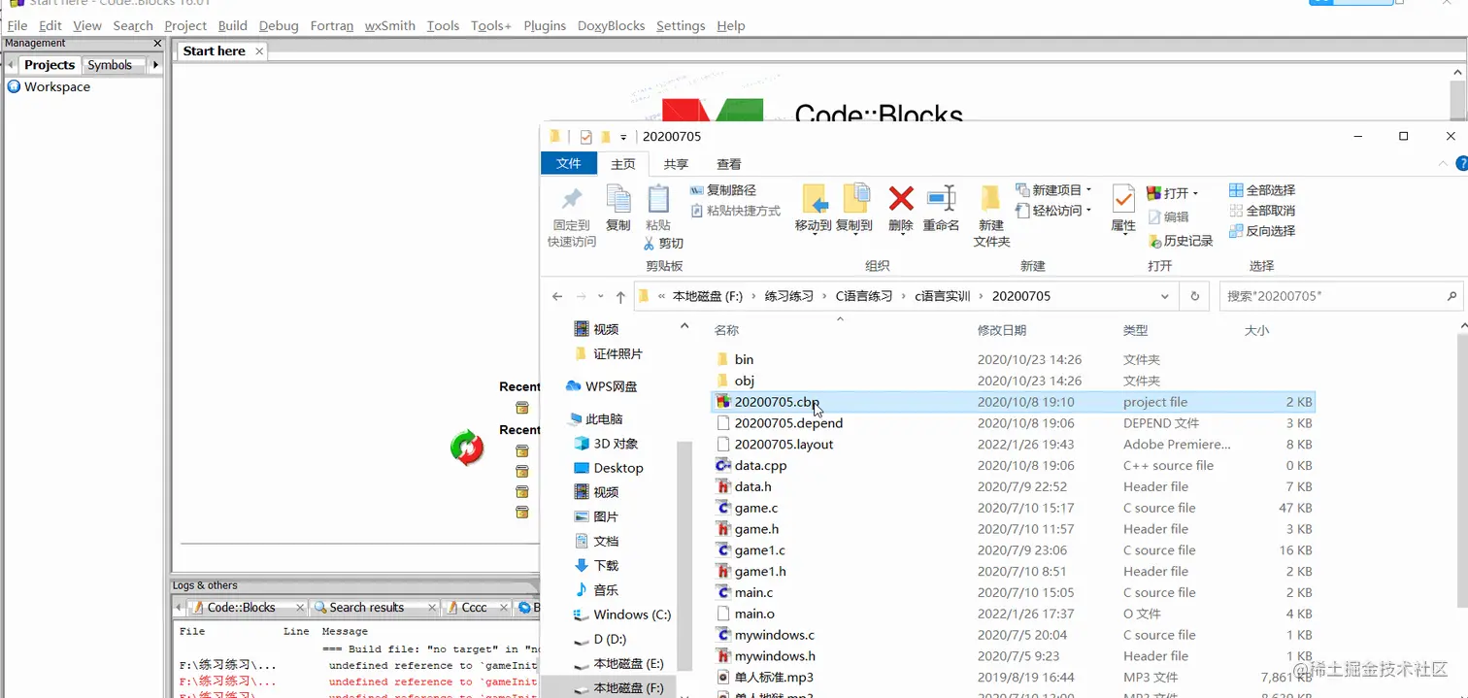Click the Cut scissors item
Viewport: 1468px width, 698px height.
664,244
